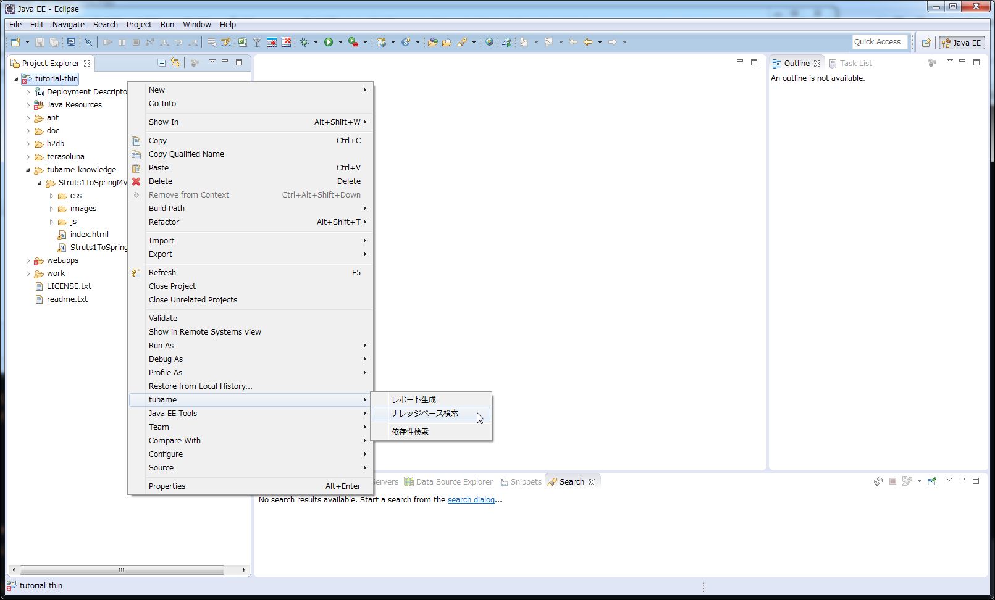Click the Back navigation yellow arrow
This screenshot has height=600, width=995.
[588, 42]
